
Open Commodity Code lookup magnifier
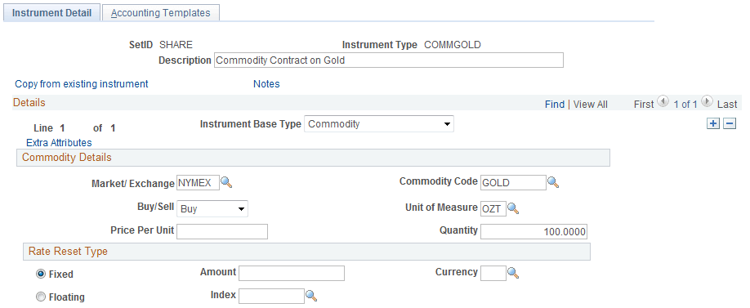click(x=553, y=182)
